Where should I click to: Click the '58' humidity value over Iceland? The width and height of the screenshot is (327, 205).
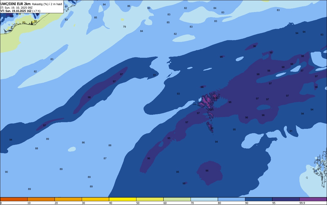click(35, 21)
